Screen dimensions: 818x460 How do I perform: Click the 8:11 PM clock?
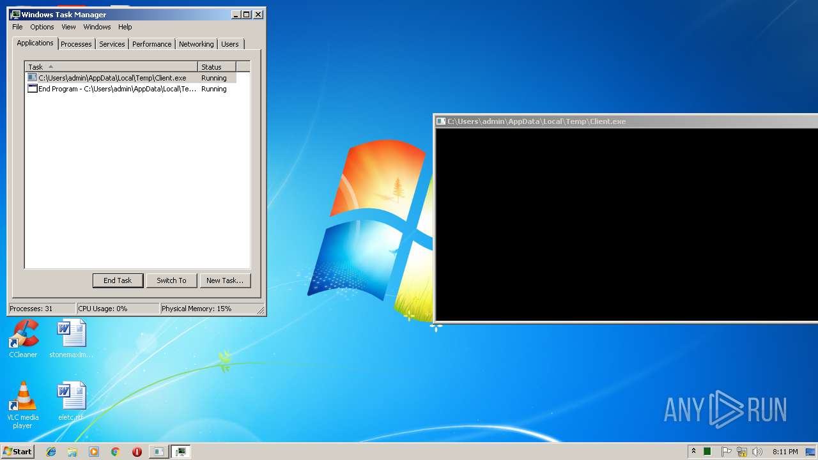[x=785, y=452]
